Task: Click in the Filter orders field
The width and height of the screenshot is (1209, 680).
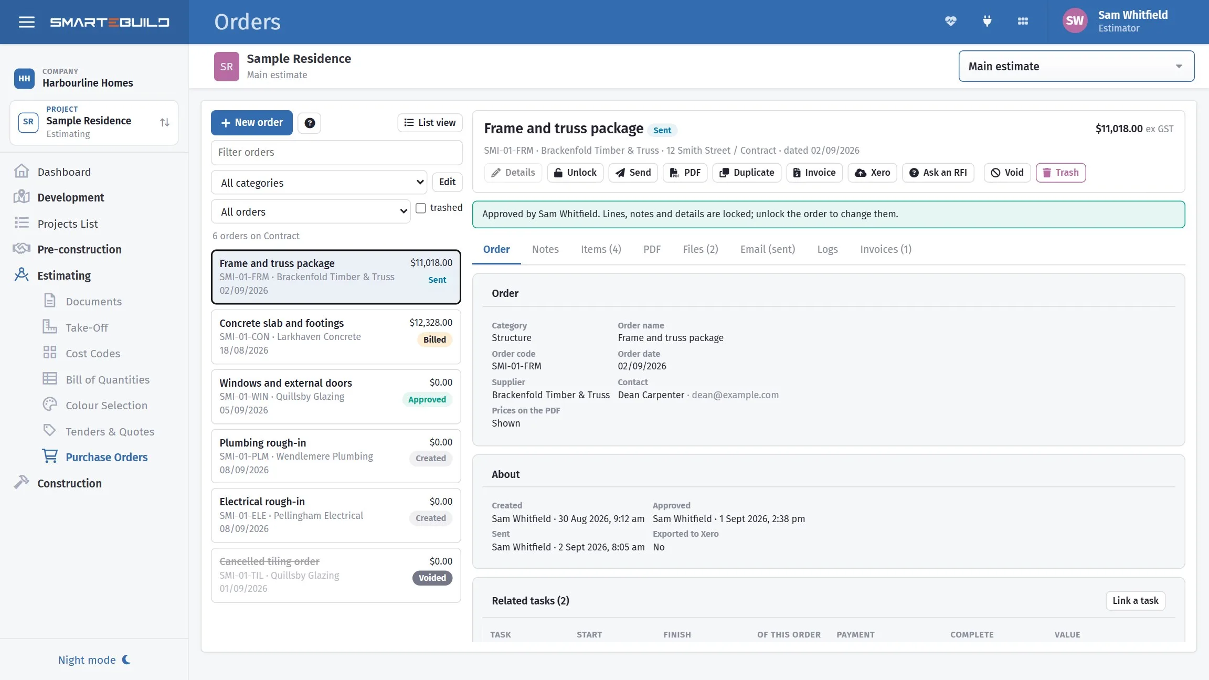Action: (x=337, y=152)
